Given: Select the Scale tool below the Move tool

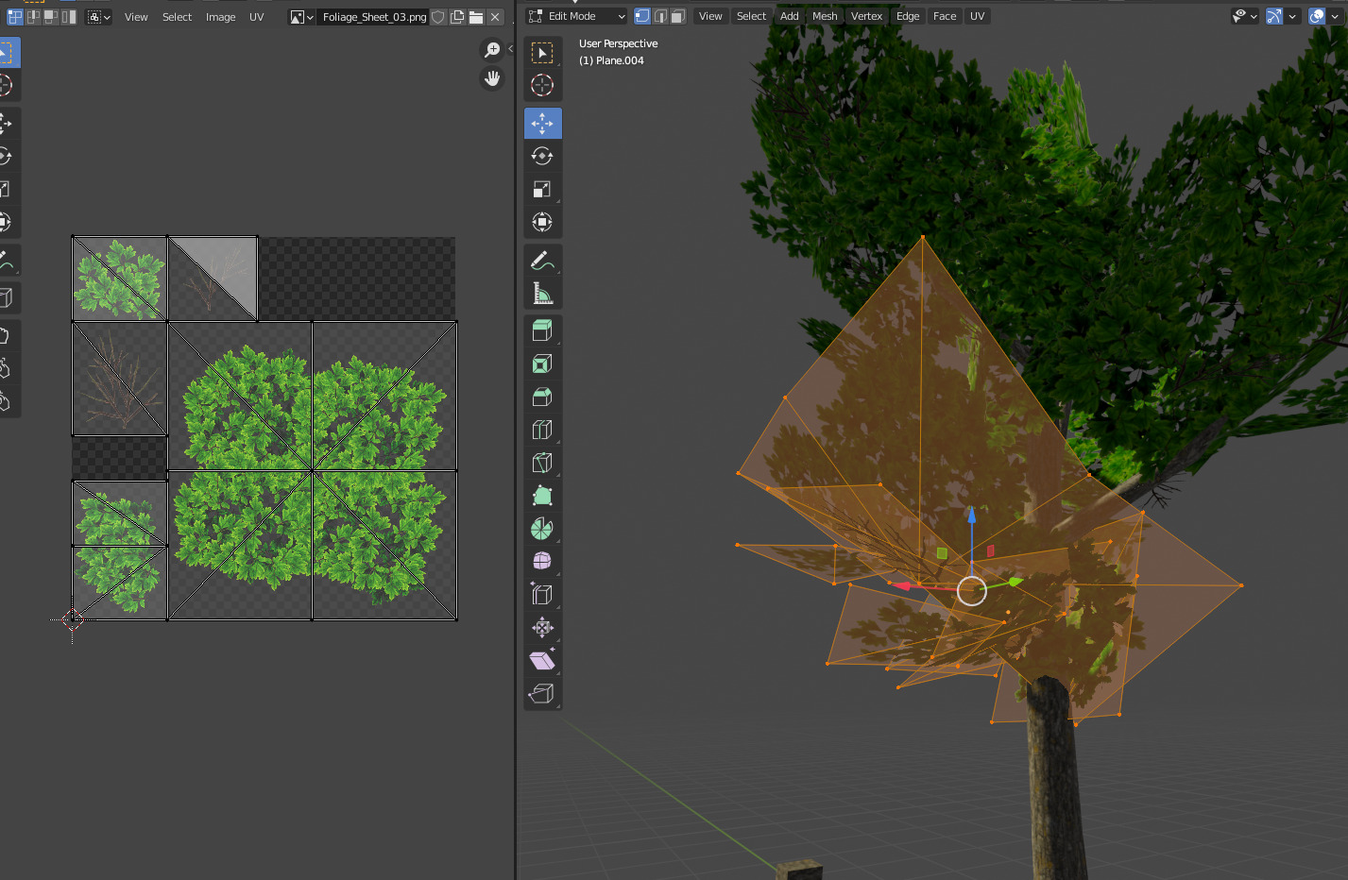Looking at the screenshot, I should point(543,189).
